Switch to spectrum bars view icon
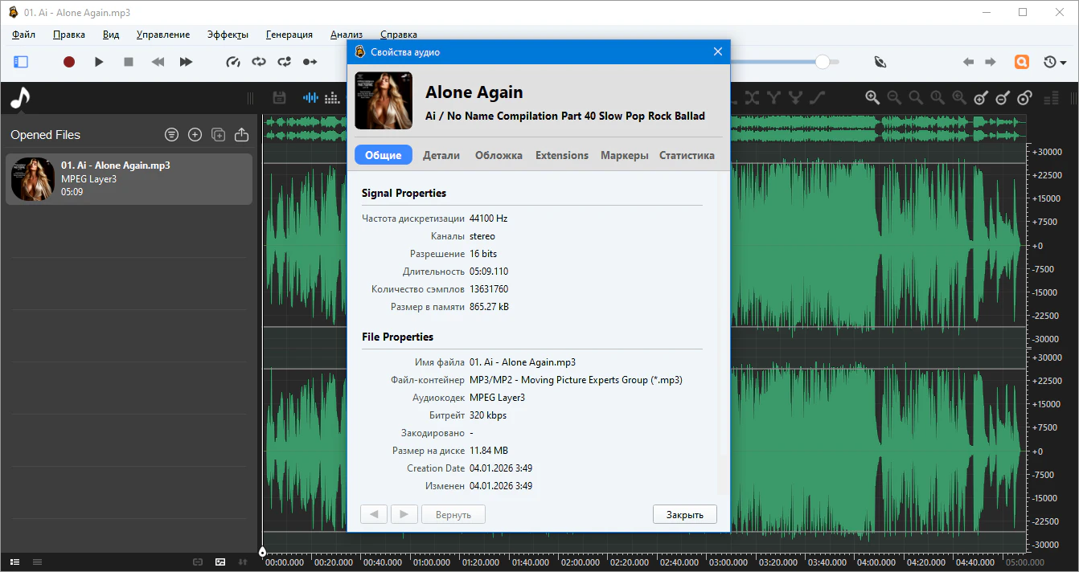Viewport: 1079px width, 572px height. (x=332, y=98)
